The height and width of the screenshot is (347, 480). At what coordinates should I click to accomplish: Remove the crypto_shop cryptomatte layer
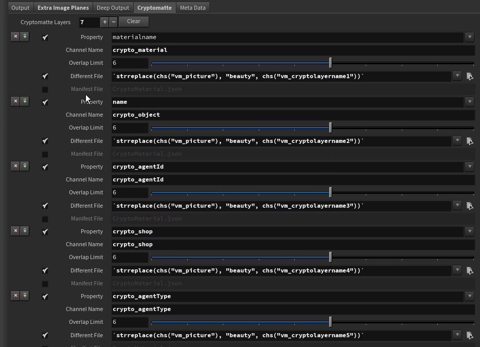15,231
